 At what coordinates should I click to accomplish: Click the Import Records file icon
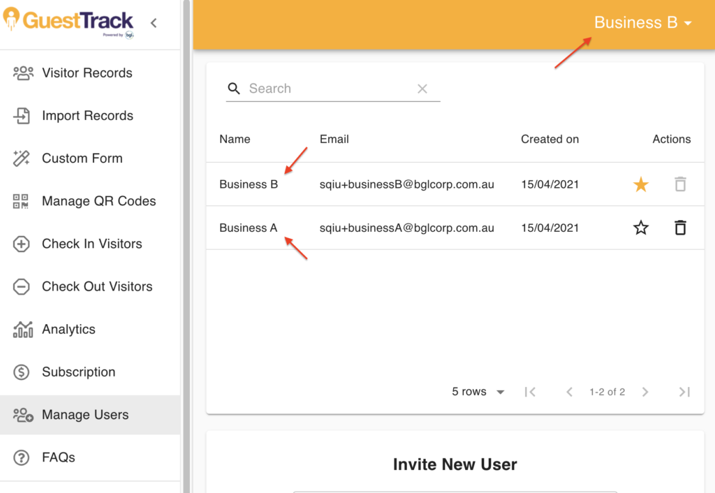(x=23, y=116)
